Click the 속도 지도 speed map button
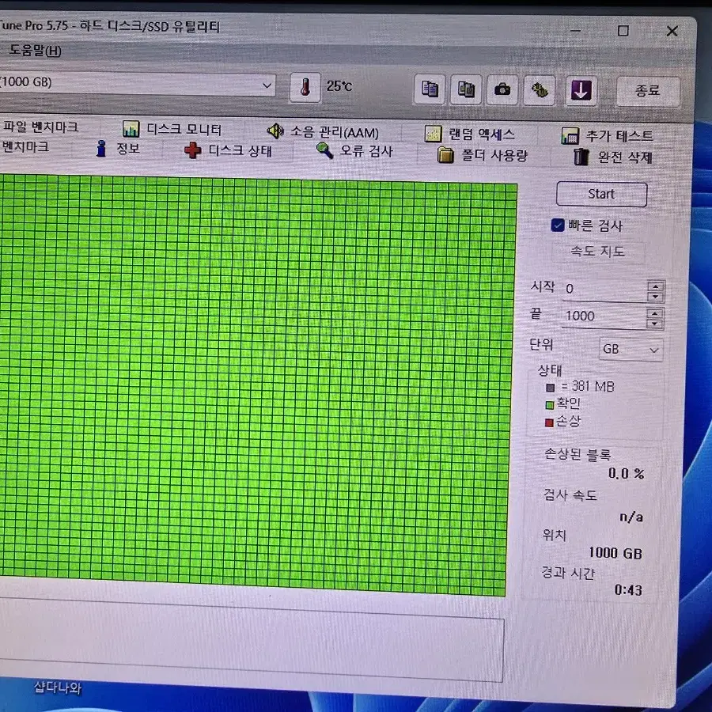Screen dimensions: 712x712 coord(598,251)
